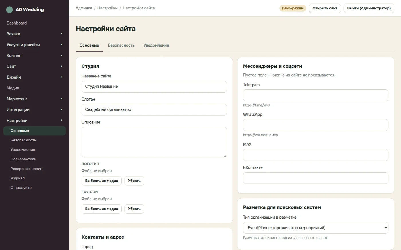401x250 pixels.
Task: Click the Настройки breadcrumb link
Action: [107, 8]
